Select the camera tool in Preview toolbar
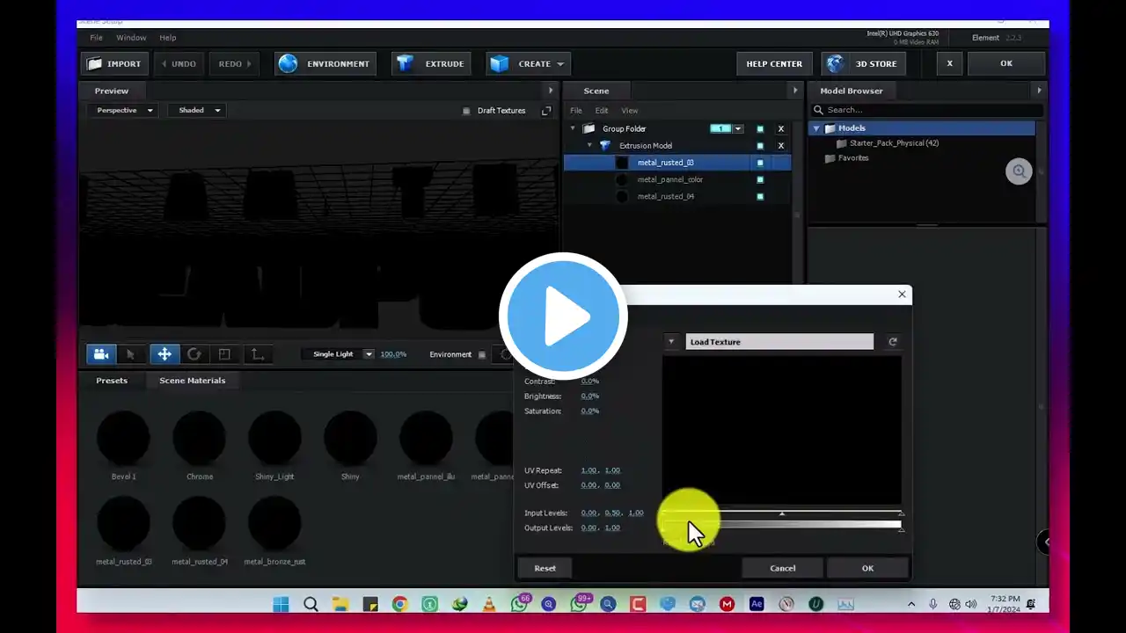The image size is (1126, 633). (x=101, y=354)
